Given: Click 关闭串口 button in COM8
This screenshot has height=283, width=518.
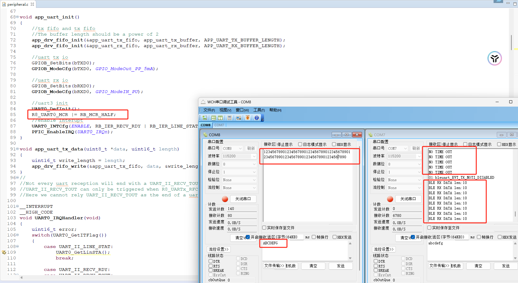Looking at the screenshot, I should click(243, 199).
